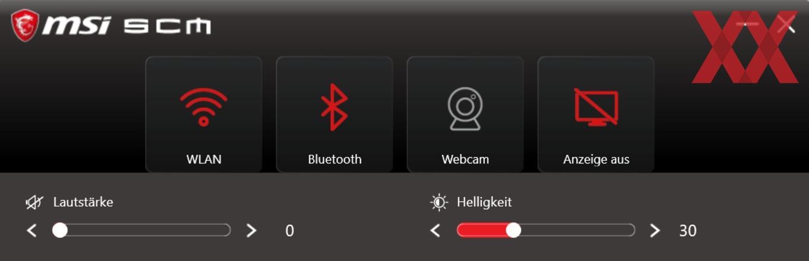Click the SCM title text logo

[167, 26]
